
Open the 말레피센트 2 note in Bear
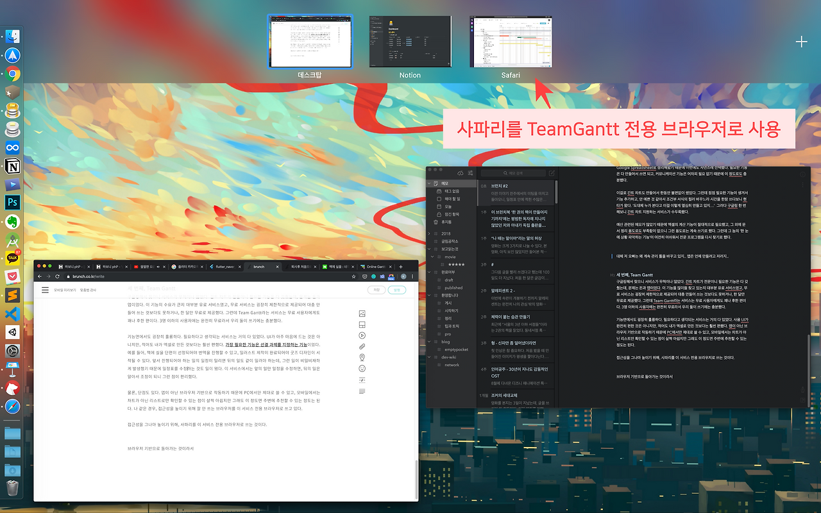(x=518, y=298)
